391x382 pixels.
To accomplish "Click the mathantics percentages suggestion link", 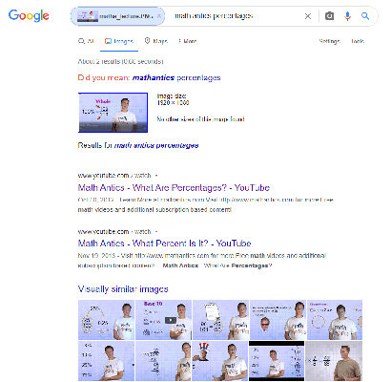I will pos(176,77).
